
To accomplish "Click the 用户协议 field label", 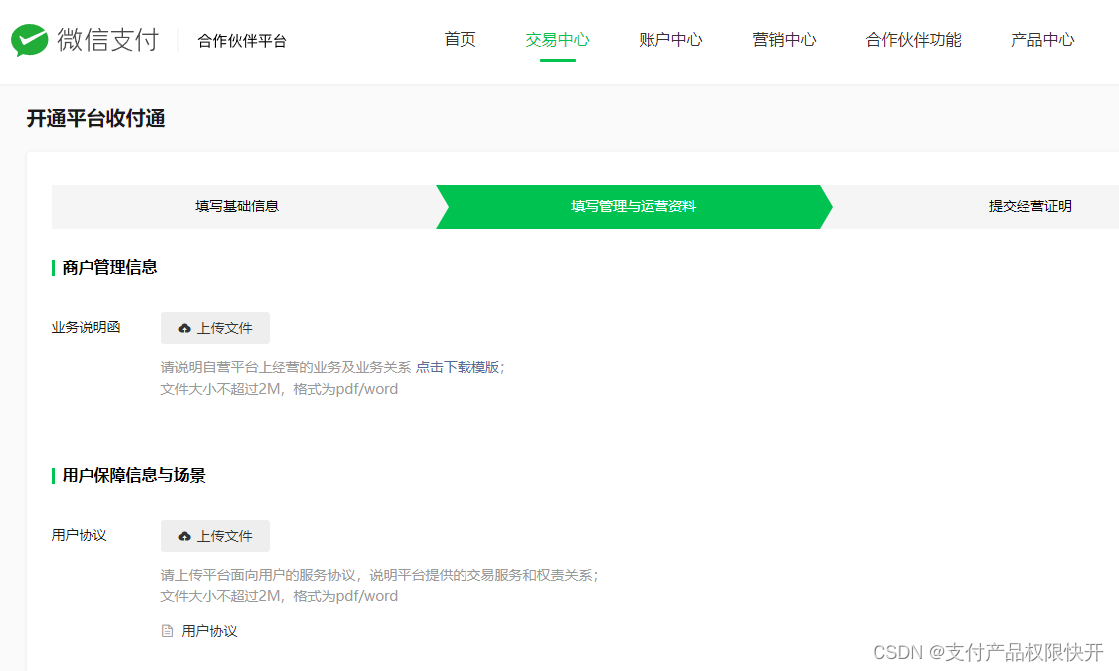I will [x=79, y=535].
